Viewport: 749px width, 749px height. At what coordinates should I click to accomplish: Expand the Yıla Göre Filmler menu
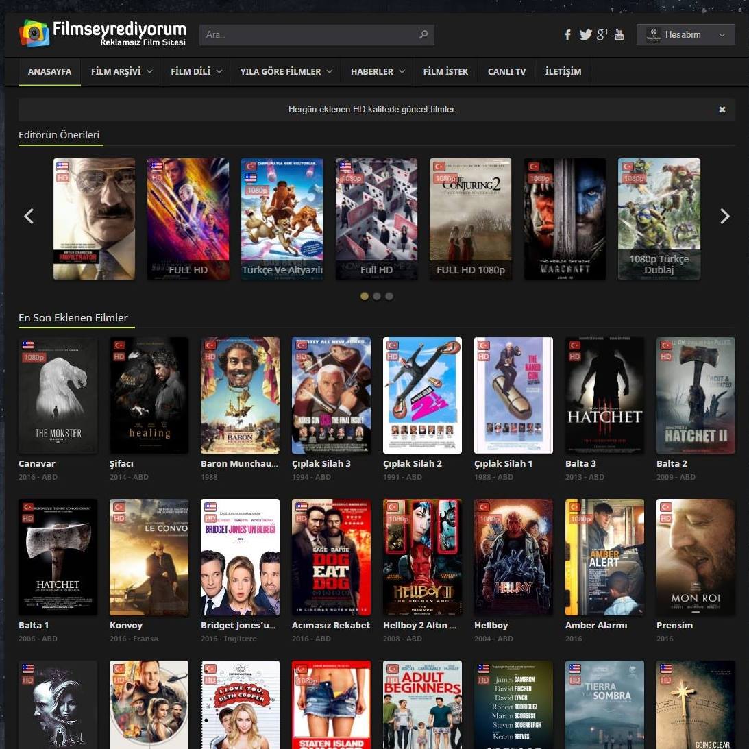(x=286, y=72)
